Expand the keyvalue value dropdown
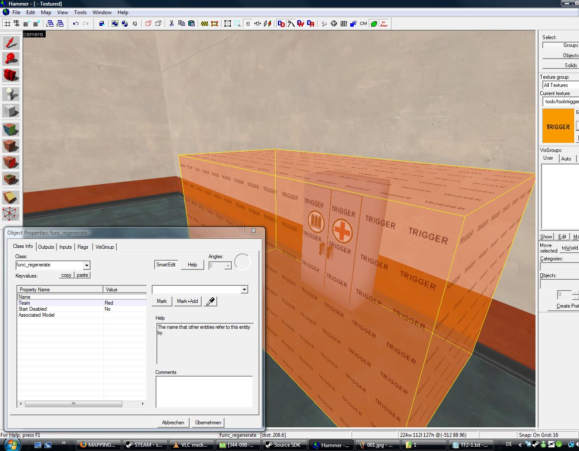The image size is (579, 451). coord(244,290)
